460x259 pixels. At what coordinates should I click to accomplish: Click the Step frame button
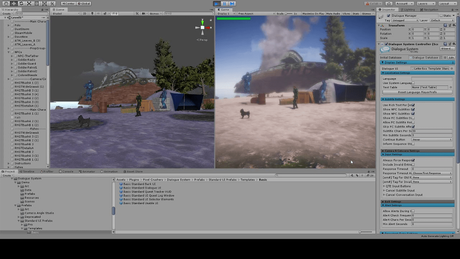point(232,3)
